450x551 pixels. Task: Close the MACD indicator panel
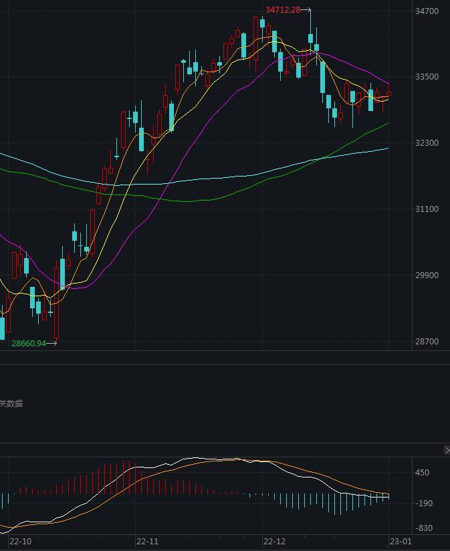[x=447, y=451]
